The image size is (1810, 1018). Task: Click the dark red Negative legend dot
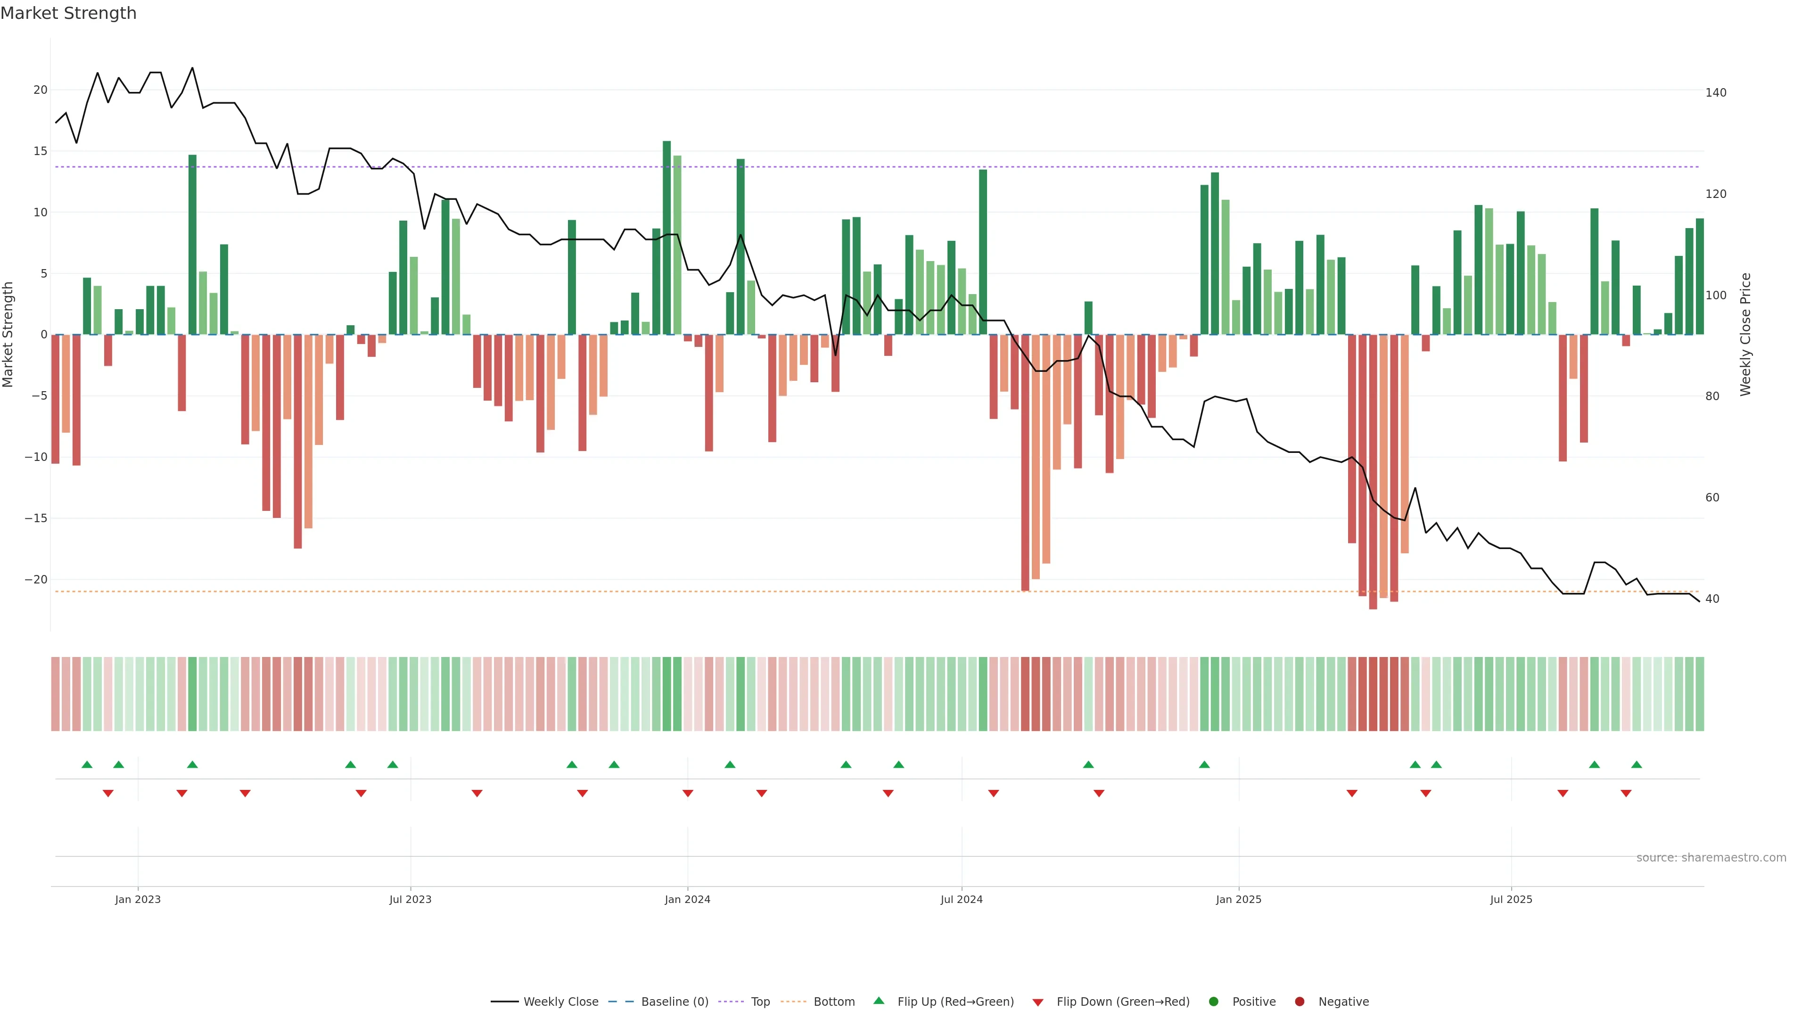[1299, 1001]
